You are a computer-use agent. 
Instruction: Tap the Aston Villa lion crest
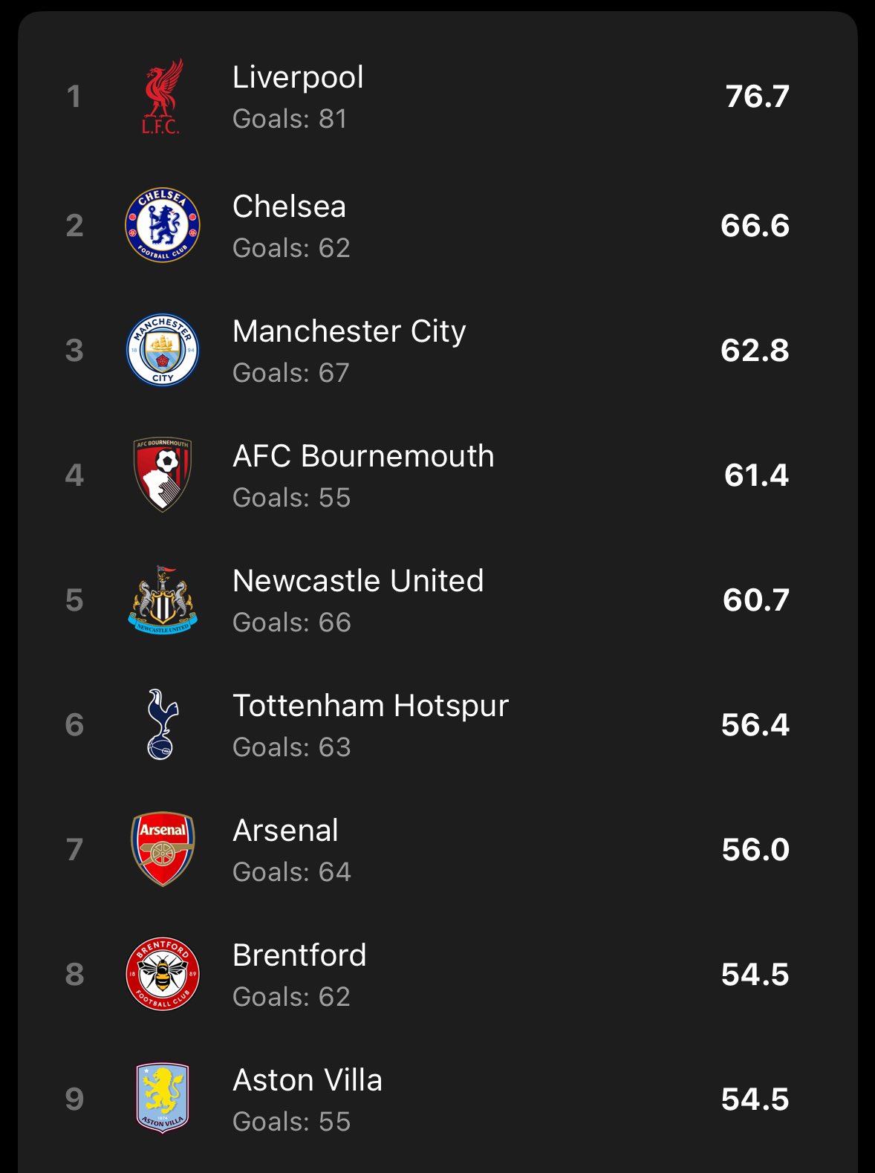(162, 1099)
